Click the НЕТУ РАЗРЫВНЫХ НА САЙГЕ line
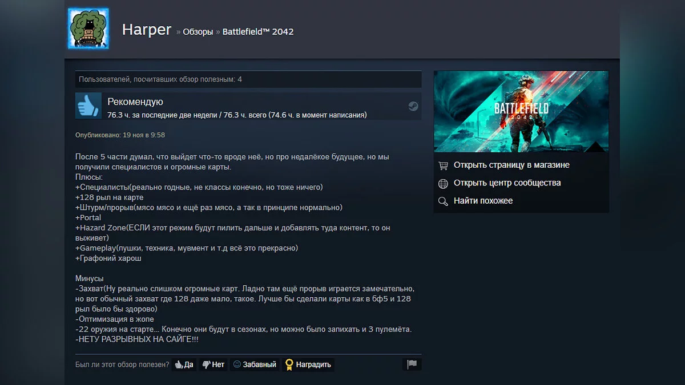The height and width of the screenshot is (385, 685). [137, 340]
